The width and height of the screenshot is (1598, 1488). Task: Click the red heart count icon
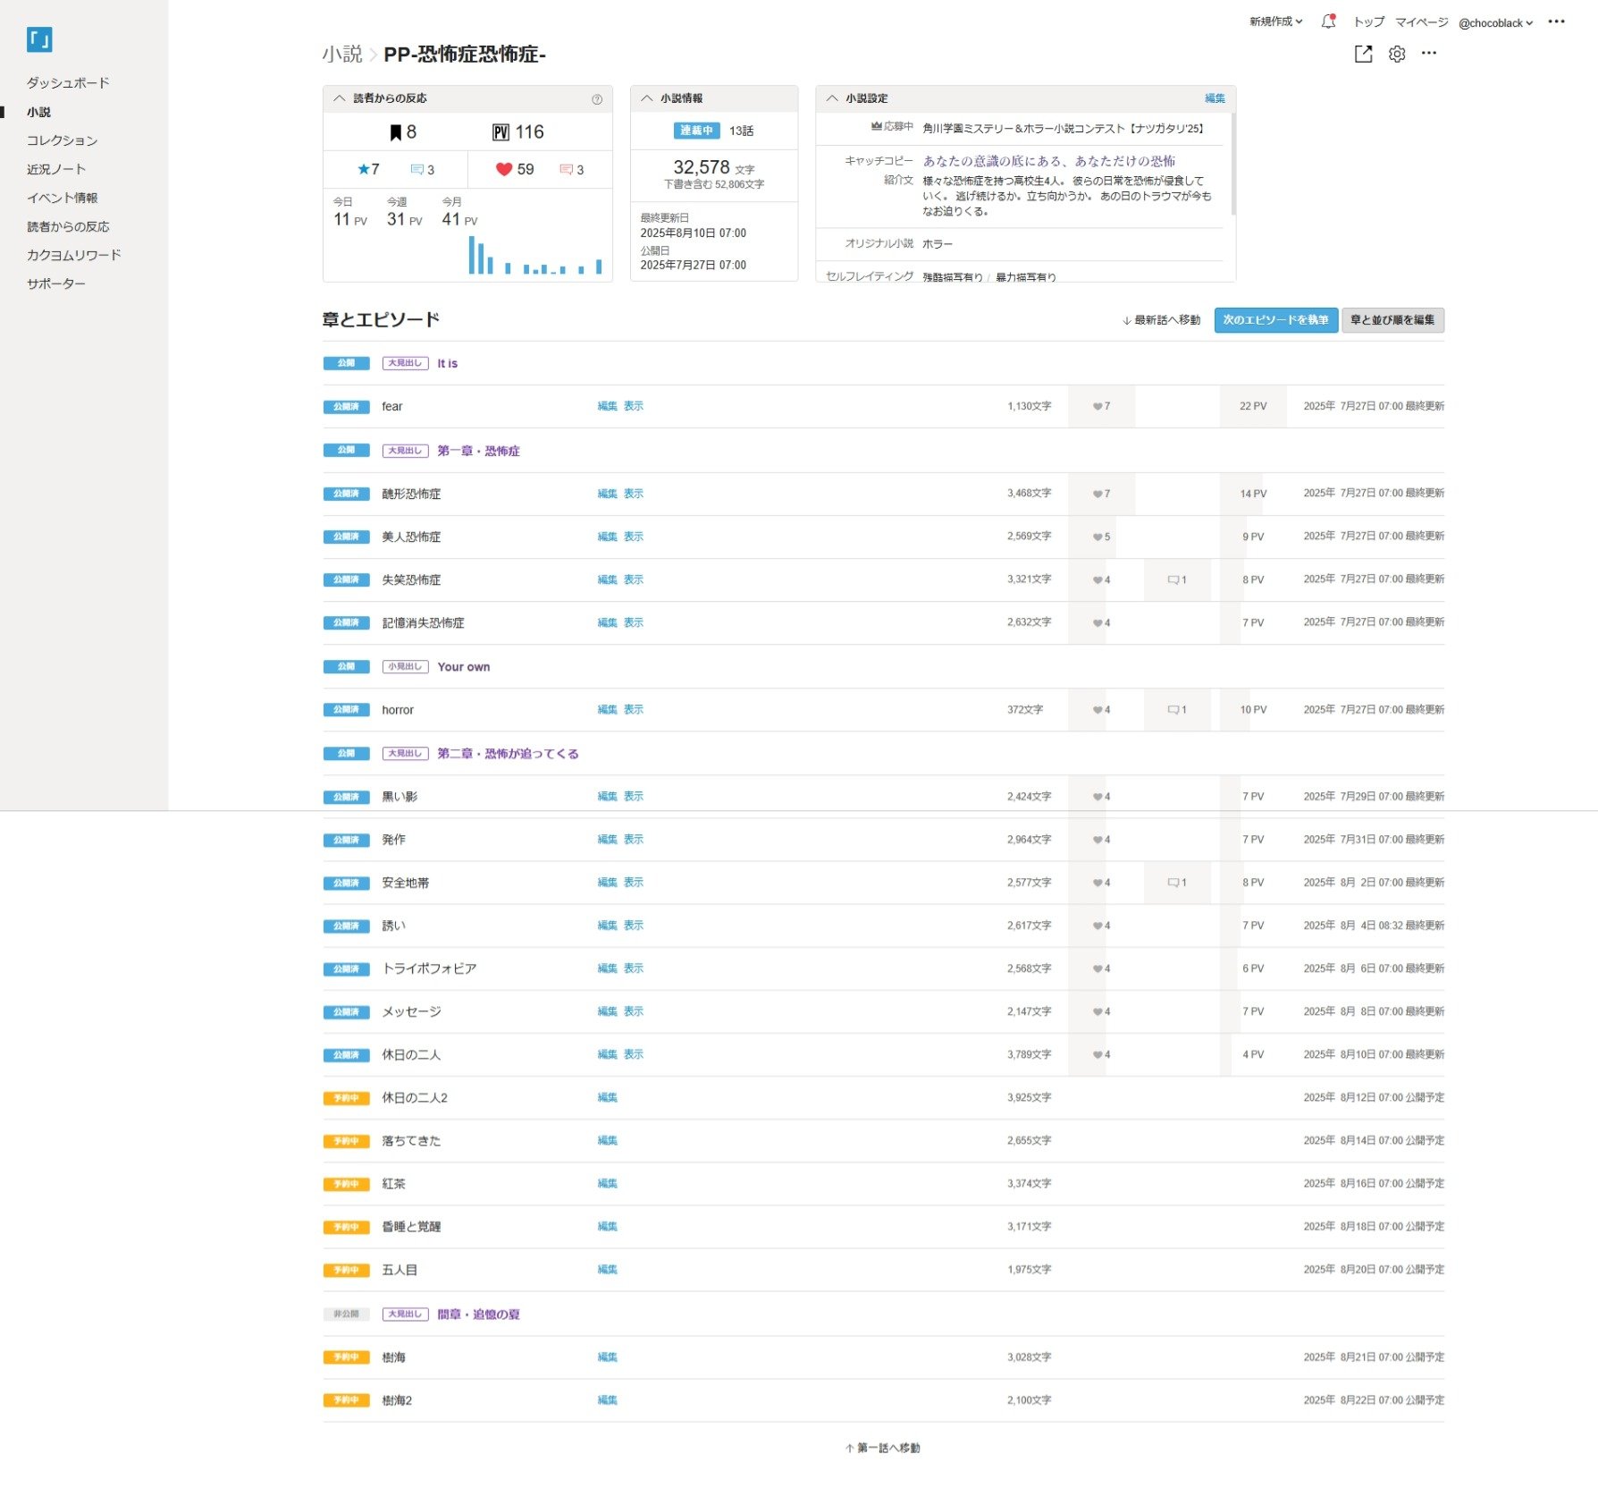(x=504, y=169)
